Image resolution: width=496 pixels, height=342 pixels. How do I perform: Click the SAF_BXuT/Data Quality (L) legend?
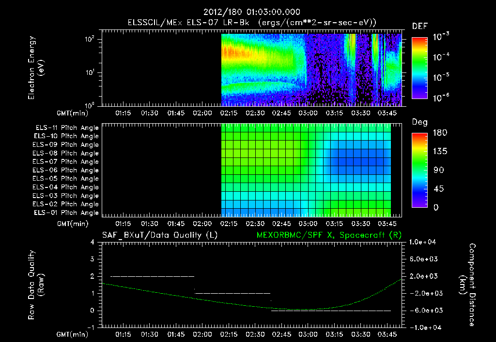pyautogui.click(x=160, y=235)
